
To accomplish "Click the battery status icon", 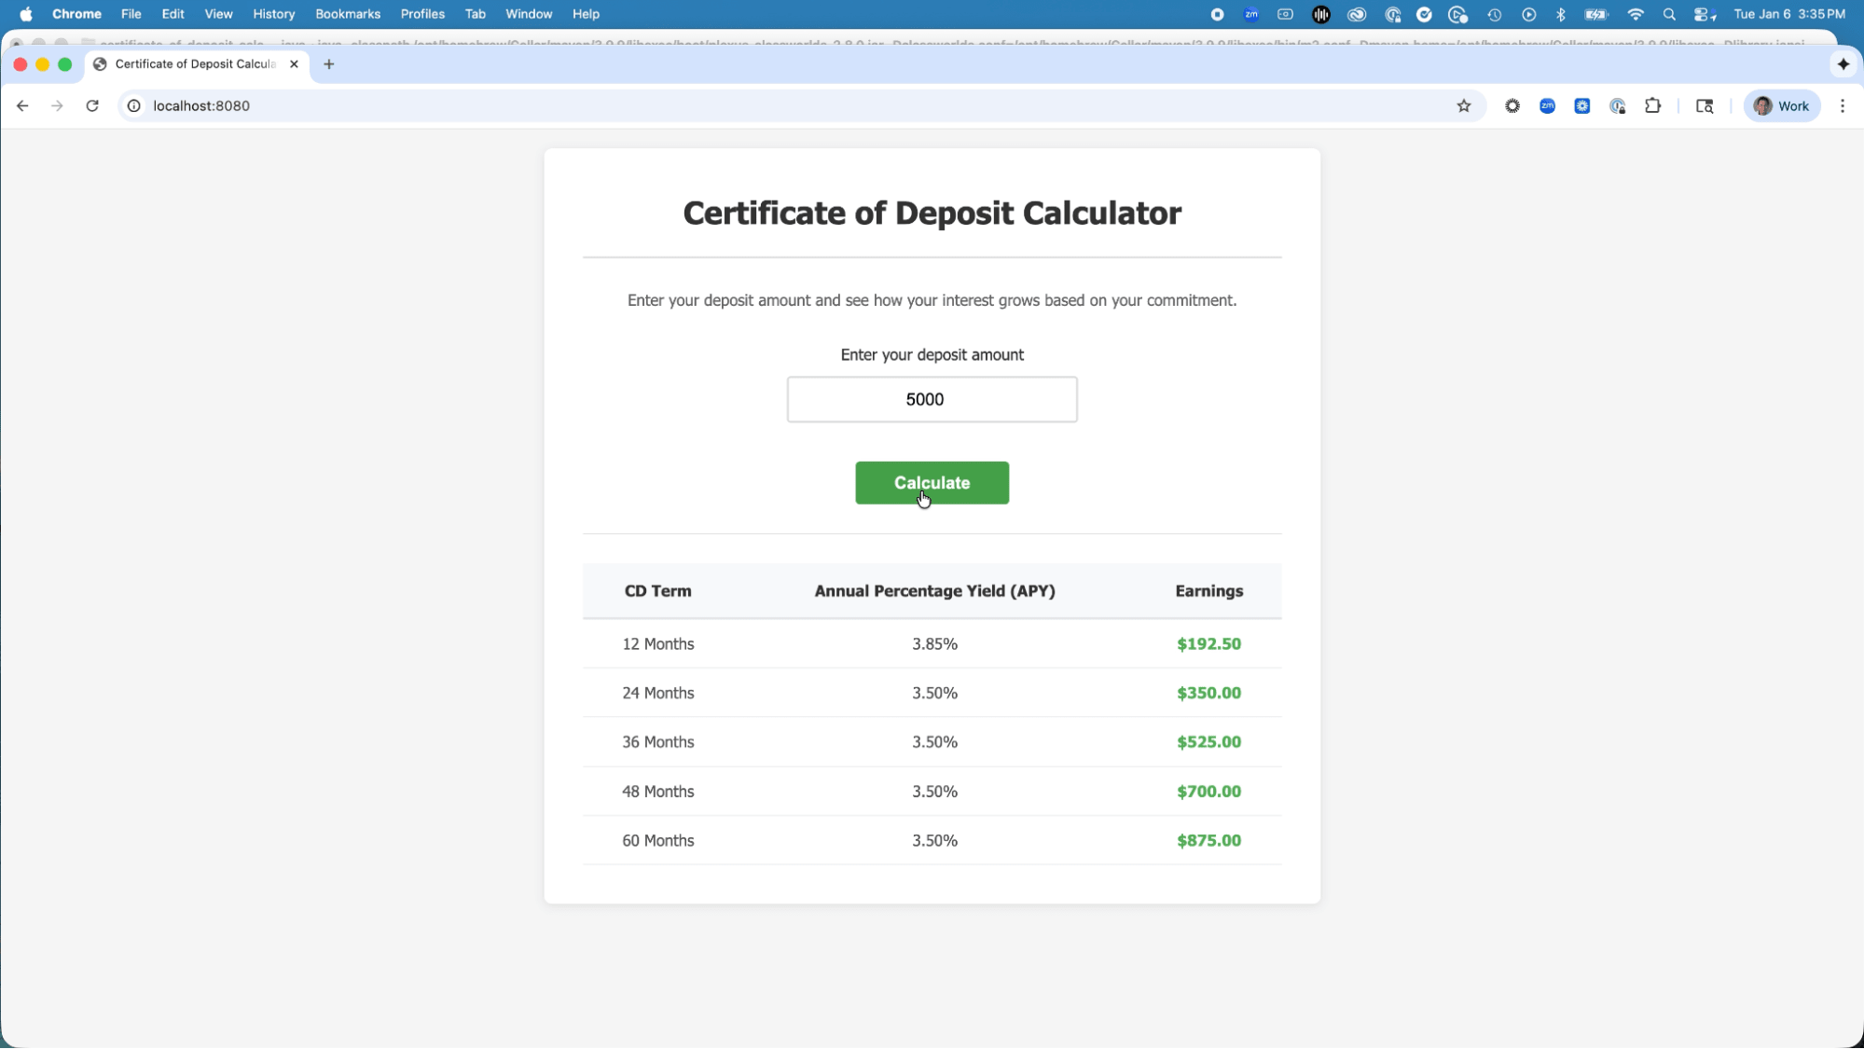I will pos(1596,14).
